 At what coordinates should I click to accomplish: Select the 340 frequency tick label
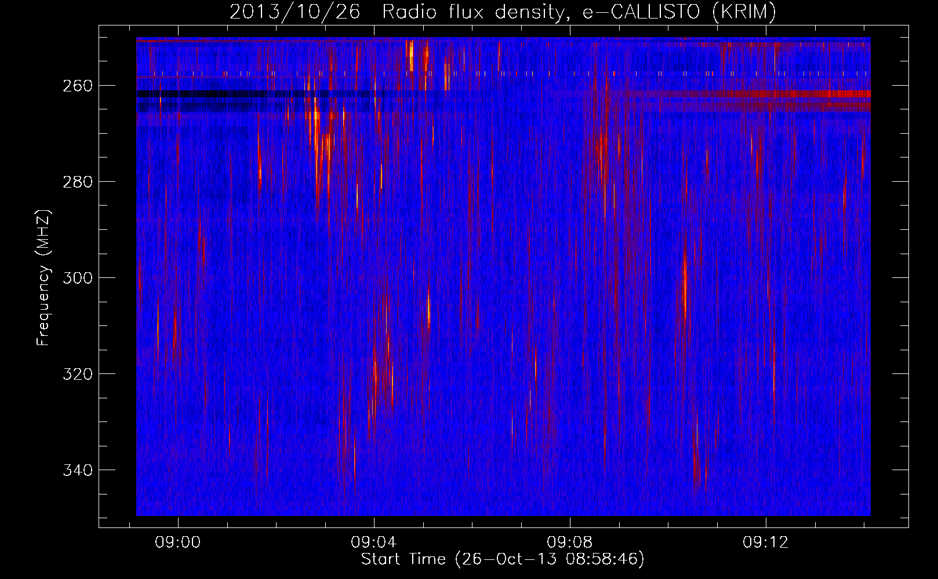coord(78,470)
